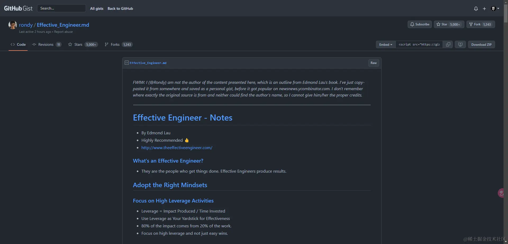Click the Adopt the Right Mindsets heading
Viewport: 508px width, 244px height.
[x=170, y=185]
